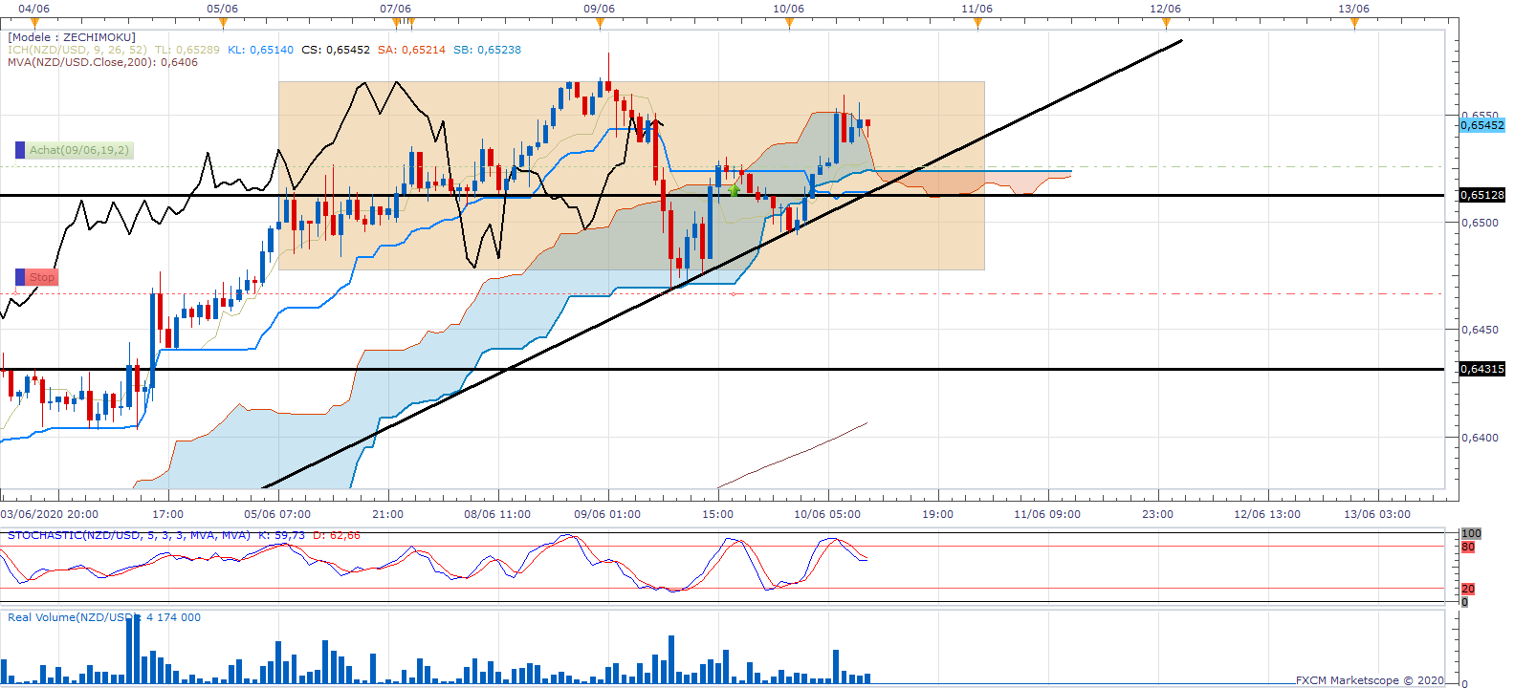Click the 11/06 date label in the top axis
Image resolution: width=1514 pixels, height=688 pixels.
(977, 9)
